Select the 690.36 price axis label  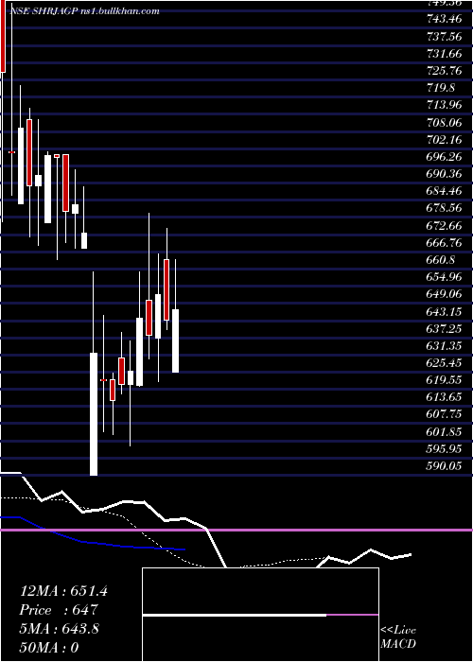[x=444, y=174]
